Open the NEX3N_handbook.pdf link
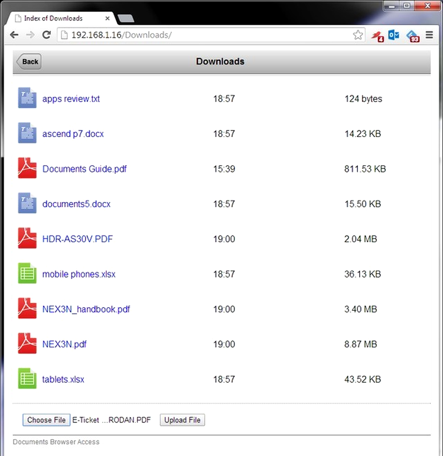 [86, 309]
